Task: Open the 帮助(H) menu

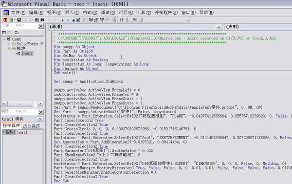Action: pos(206,13)
